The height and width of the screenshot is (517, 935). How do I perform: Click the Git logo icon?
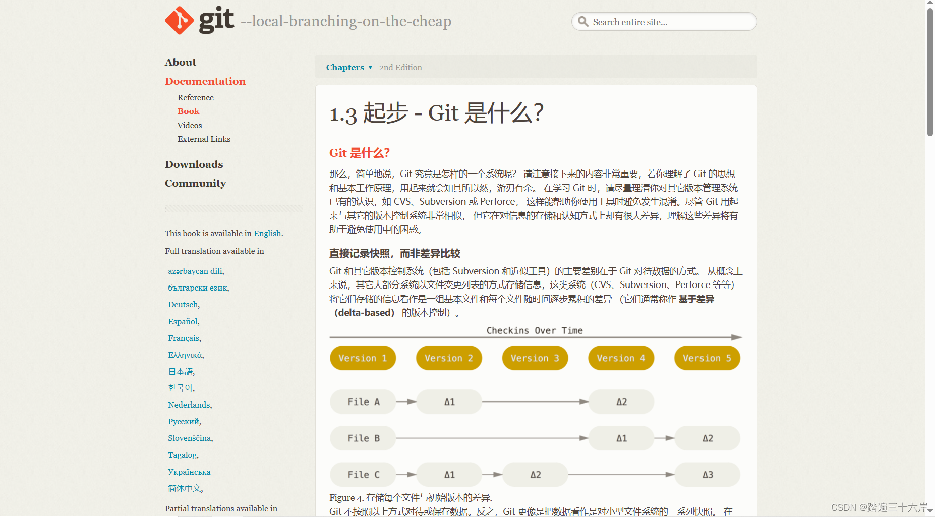click(179, 21)
